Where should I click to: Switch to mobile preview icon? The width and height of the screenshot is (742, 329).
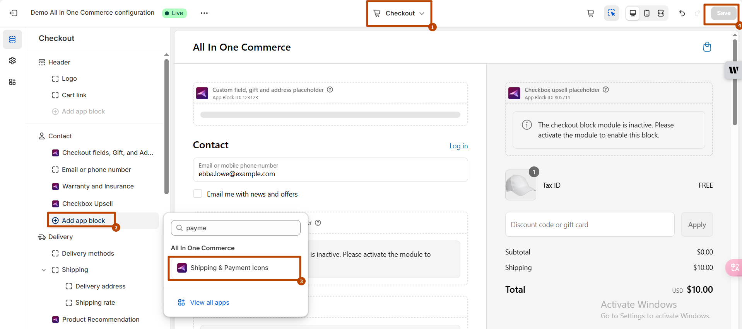click(x=646, y=13)
